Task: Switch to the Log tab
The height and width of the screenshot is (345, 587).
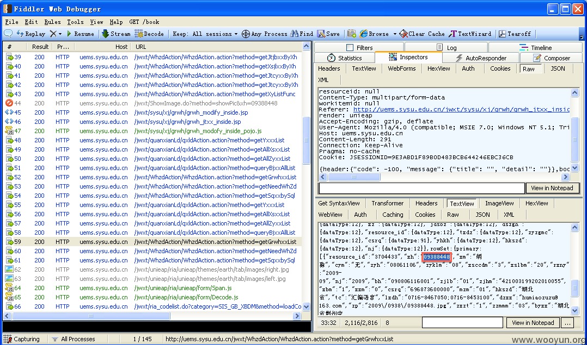Action: click(x=447, y=48)
